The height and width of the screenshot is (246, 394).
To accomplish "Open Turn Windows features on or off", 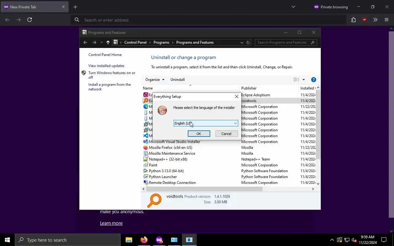I will point(112,75).
